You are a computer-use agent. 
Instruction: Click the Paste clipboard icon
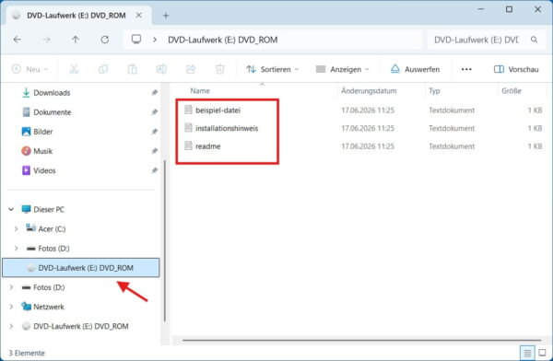[132, 69]
